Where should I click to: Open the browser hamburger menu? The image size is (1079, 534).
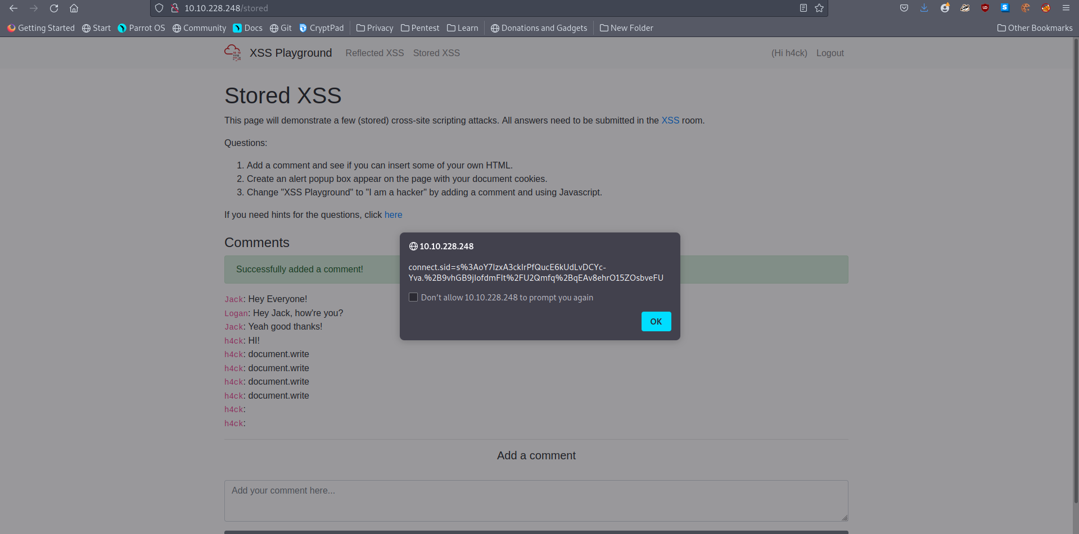click(x=1066, y=8)
